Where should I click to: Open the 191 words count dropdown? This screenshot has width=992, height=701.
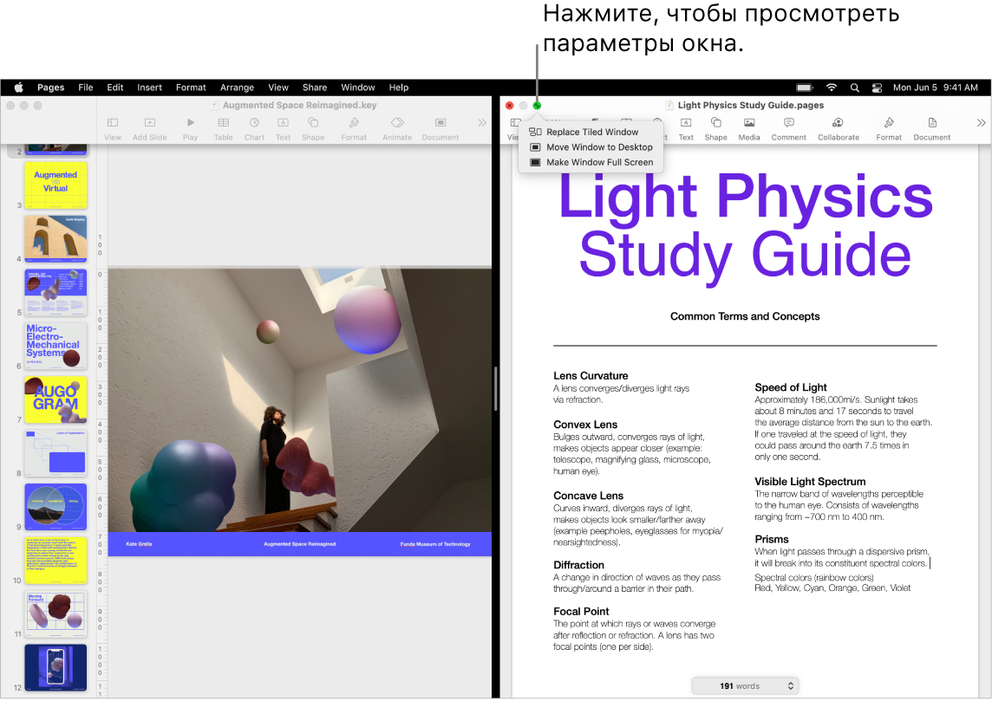(x=745, y=685)
